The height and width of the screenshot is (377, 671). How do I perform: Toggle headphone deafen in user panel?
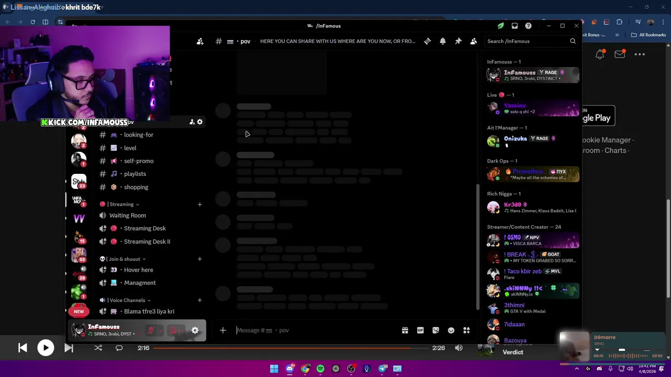[x=173, y=330]
